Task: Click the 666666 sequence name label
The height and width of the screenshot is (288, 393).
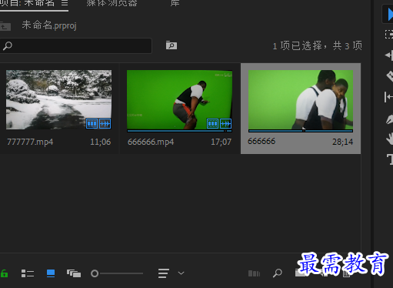Action: coord(261,141)
